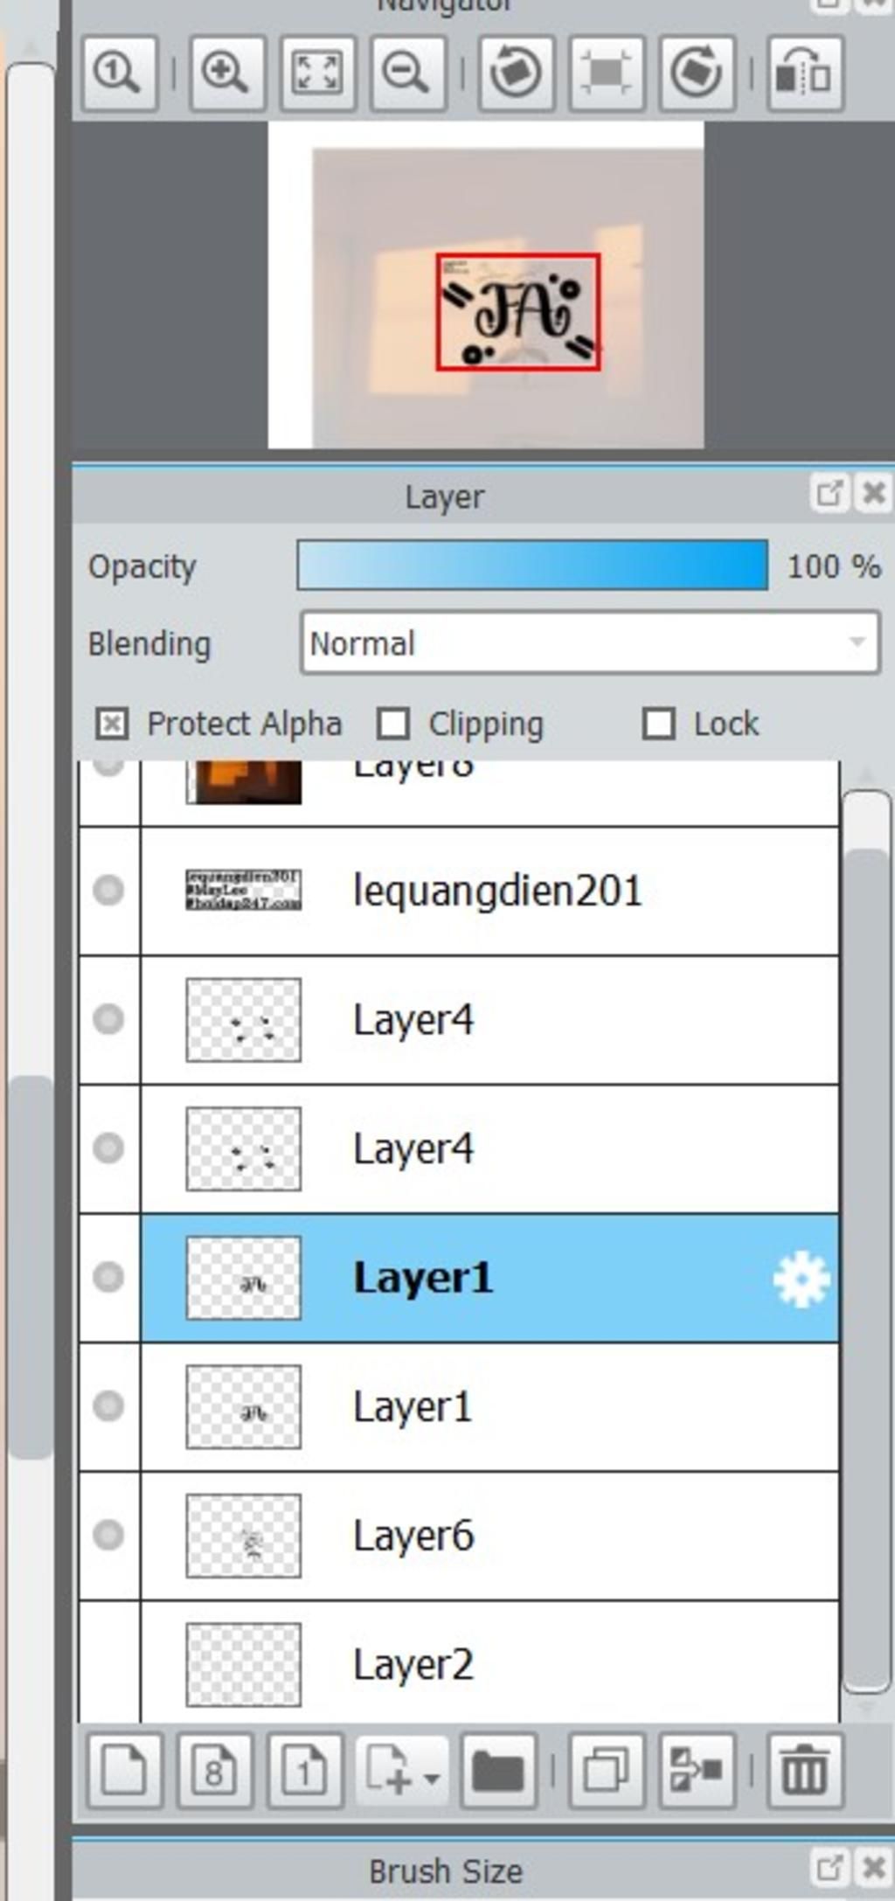Select the Layer6 layer
This screenshot has height=1901, width=895.
[489, 1536]
